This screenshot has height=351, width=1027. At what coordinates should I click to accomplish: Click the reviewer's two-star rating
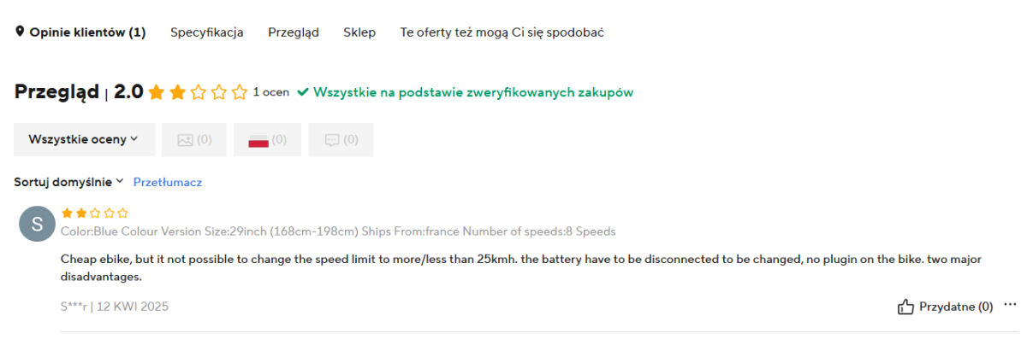tap(94, 214)
